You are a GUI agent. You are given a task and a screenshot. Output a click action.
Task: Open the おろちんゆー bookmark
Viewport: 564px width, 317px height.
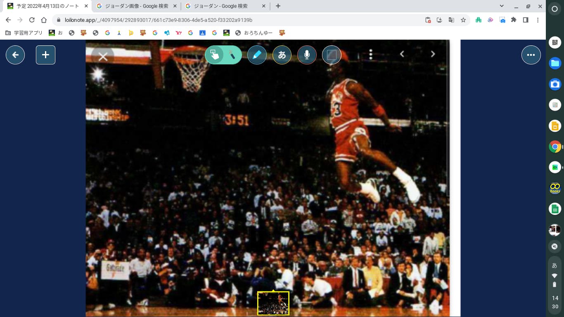pos(254,33)
